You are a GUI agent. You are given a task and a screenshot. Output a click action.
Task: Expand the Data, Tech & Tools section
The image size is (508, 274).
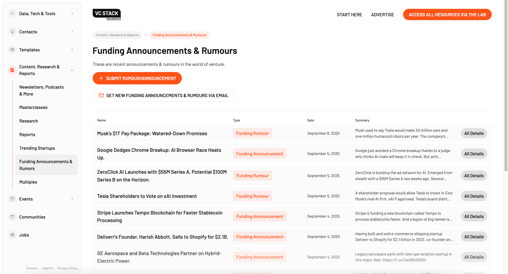72,13
